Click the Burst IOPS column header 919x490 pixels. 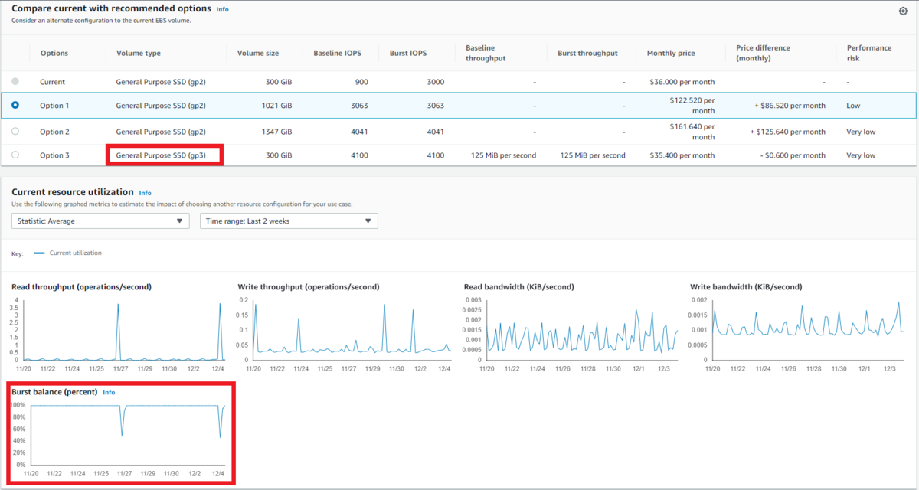click(x=408, y=54)
